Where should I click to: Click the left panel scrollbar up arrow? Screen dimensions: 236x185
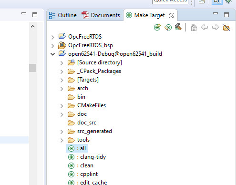tap(32, 26)
